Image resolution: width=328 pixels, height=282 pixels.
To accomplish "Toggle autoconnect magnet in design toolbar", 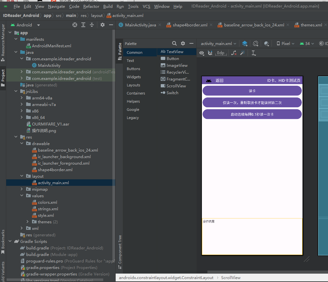I will coord(210,53).
